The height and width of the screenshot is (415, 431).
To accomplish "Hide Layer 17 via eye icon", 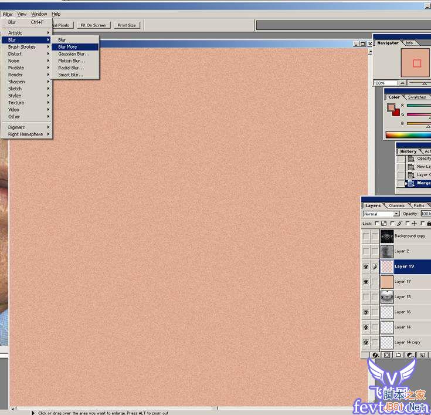I will (366, 282).
